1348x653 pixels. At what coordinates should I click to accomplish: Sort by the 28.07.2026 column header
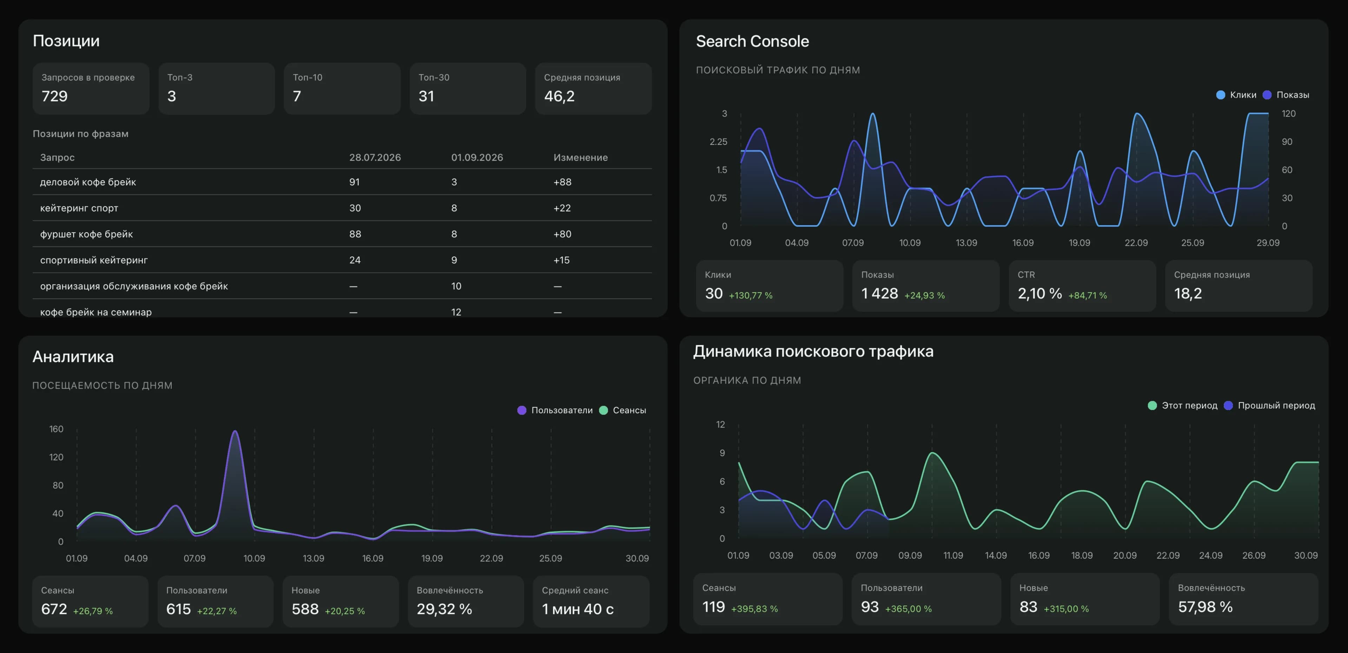pos(375,157)
